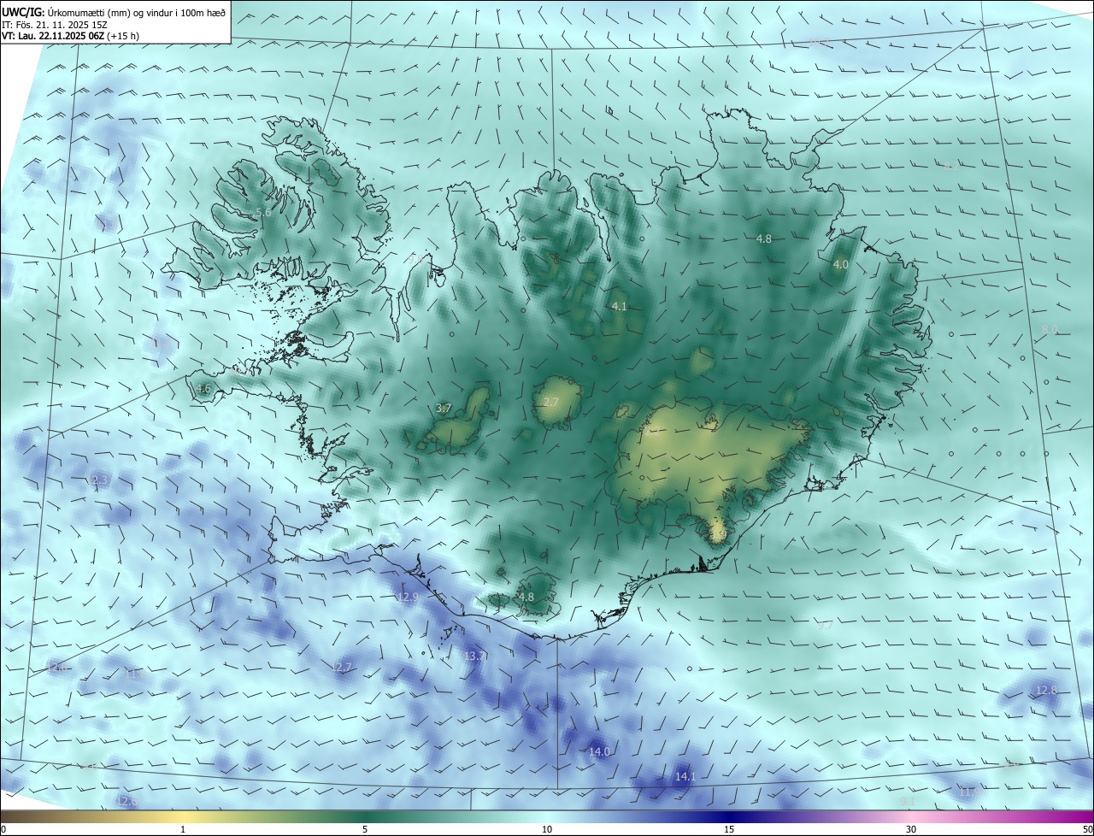
Task: Click the 14.0 value on the map
Action: pos(600,751)
